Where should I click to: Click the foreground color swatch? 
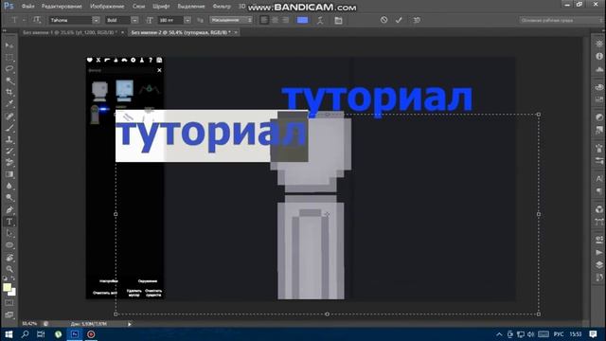coord(7,287)
